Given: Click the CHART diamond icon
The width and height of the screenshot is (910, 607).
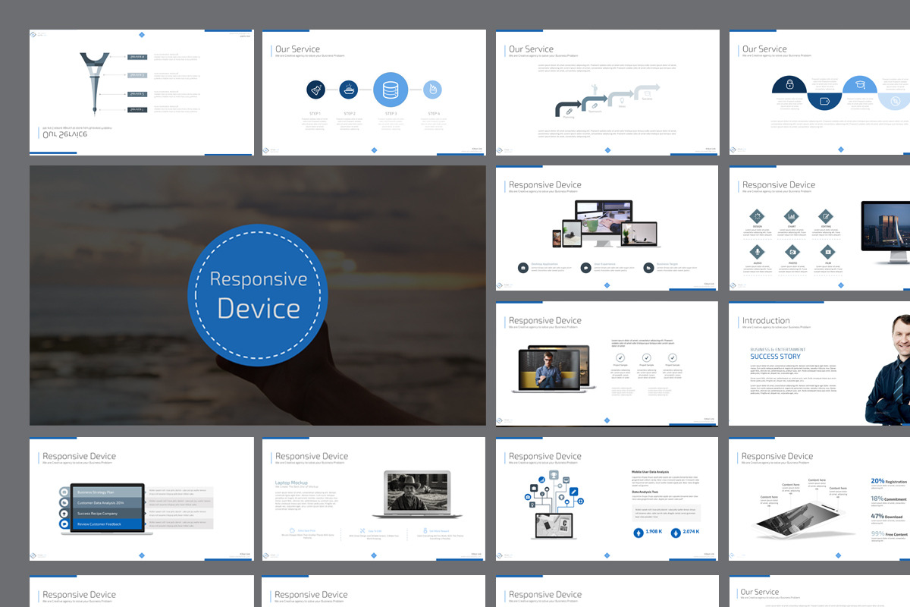Looking at the screenshot, I should click(x=792, y=217).
